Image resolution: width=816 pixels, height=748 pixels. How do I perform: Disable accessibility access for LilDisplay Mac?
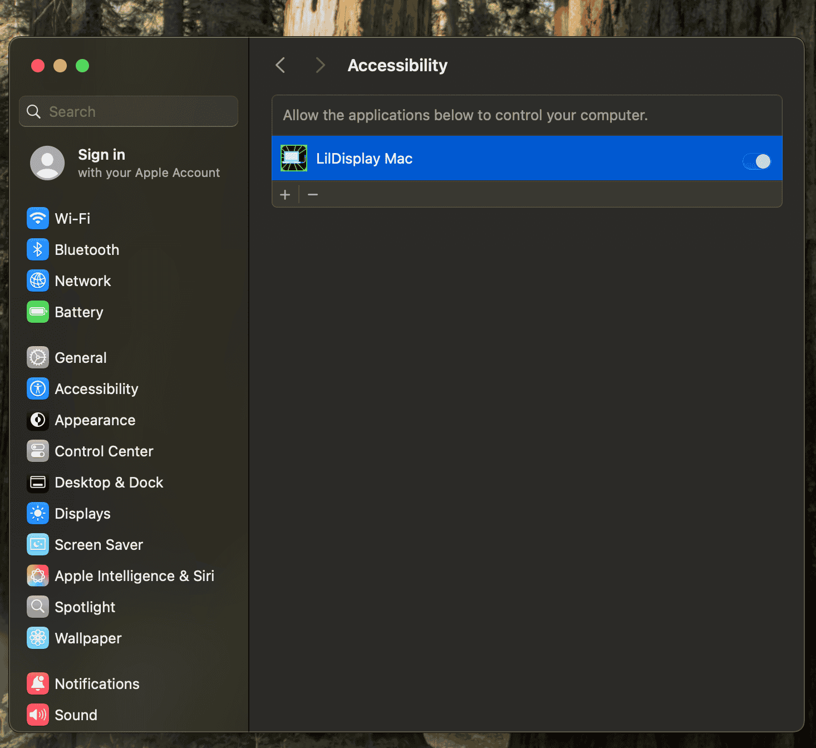pyautogui.click(x=756, y=160)
